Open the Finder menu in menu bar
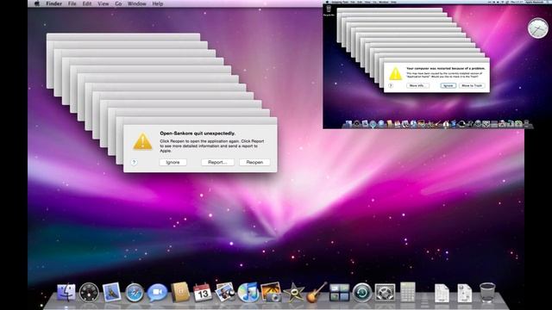 click(53, 3)
